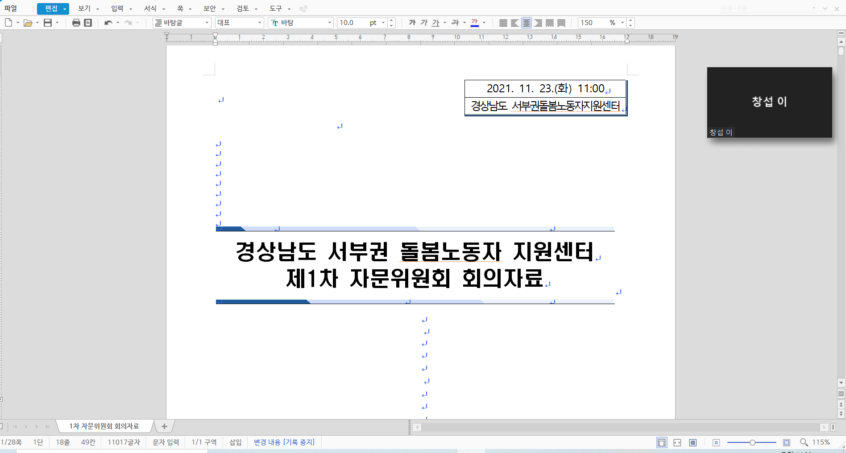
Task: Open font color 가 swatch
Action: (x=475, y=23)
